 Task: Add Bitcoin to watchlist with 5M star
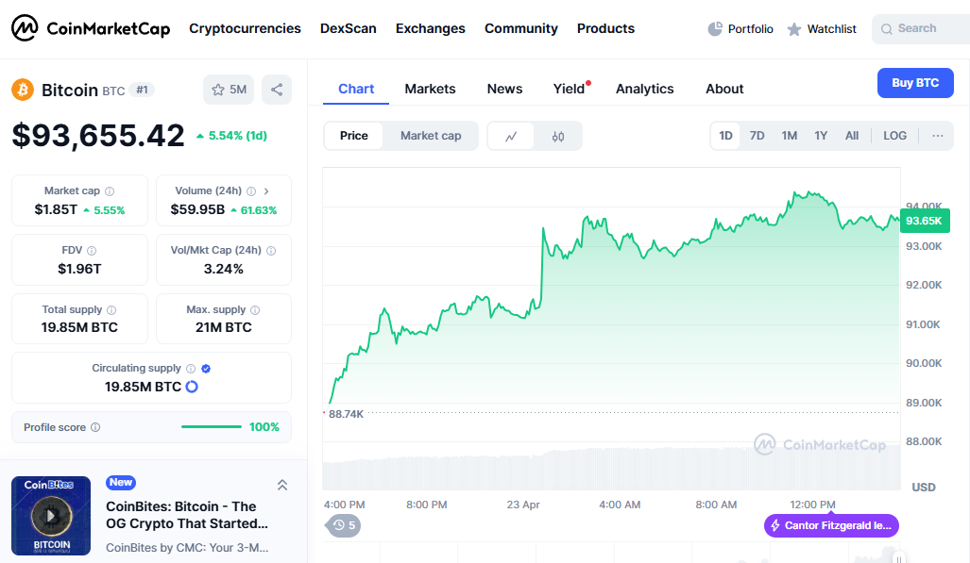[229, 90]
